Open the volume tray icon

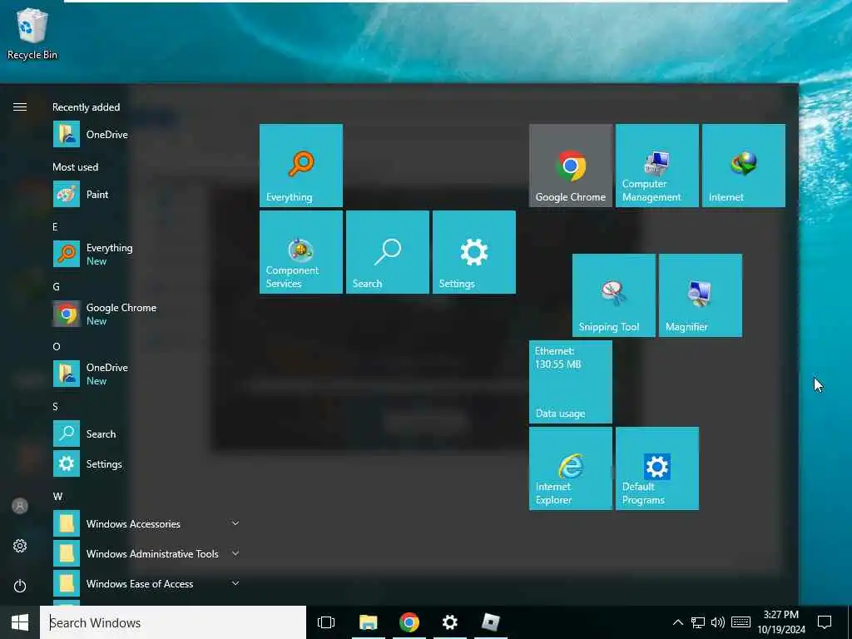(718, 622)
